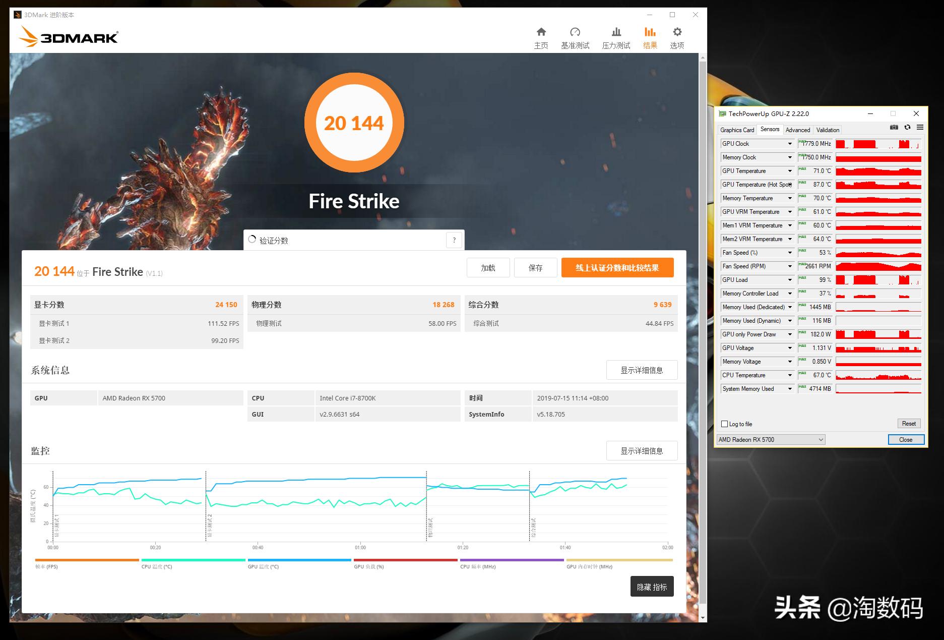This screenshot has height=640, width=944.
Task: Open the Memory Used (Dedicated) dropdown
Action: 790,307
